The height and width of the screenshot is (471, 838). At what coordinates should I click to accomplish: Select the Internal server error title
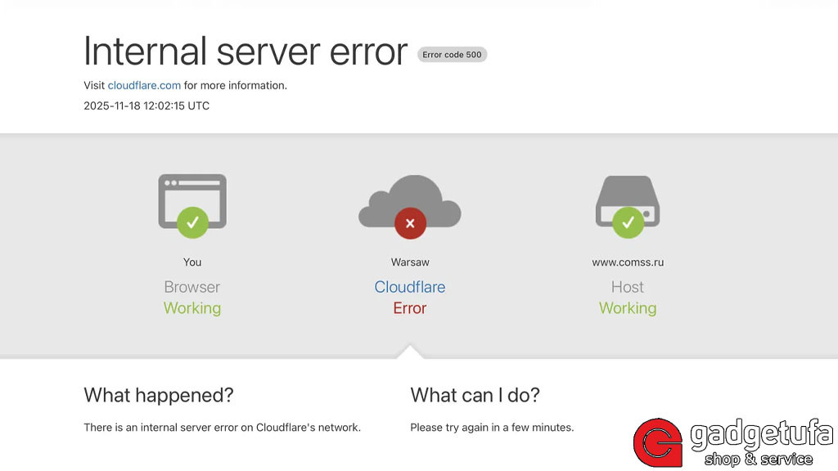[245, 52]
